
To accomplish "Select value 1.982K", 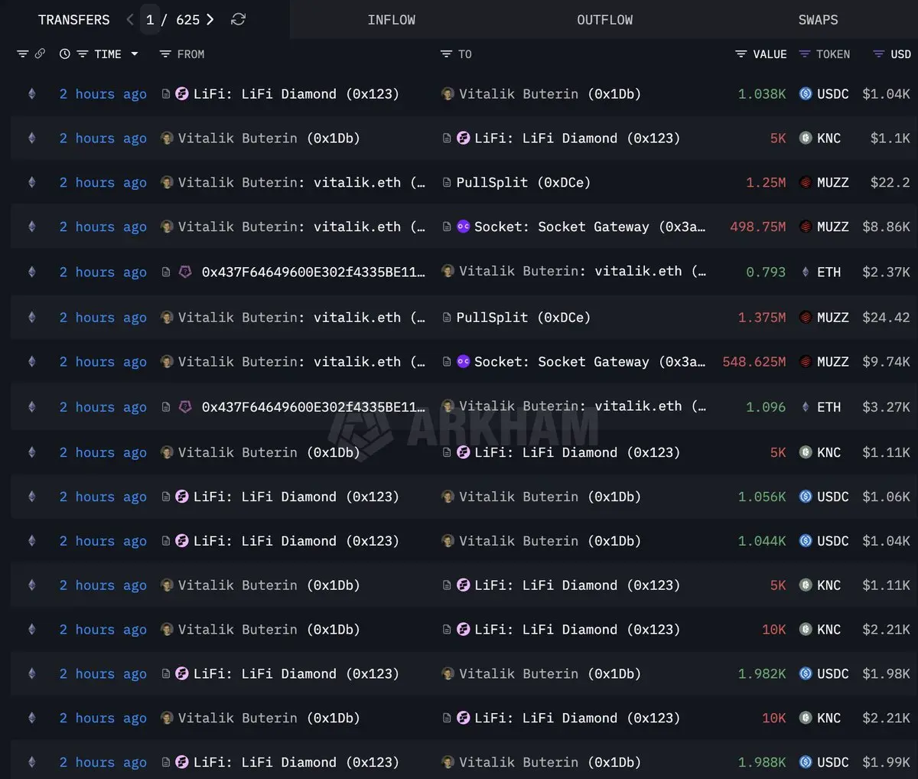I will pos(762,674).
